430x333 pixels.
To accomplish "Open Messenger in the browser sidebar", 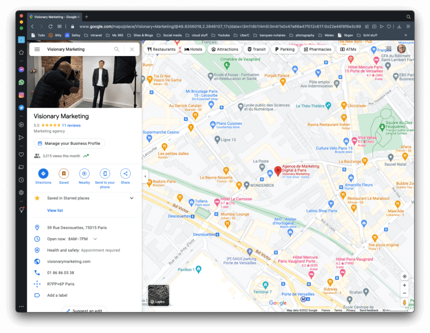I will coord(21,70).
